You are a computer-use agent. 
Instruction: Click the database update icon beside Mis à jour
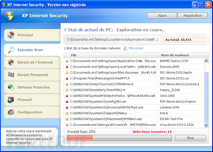125,48
